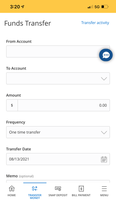This screenshot has height=207, width=116.
Task: Tap the dollar sign in Amount field
Action: point(12,105)
